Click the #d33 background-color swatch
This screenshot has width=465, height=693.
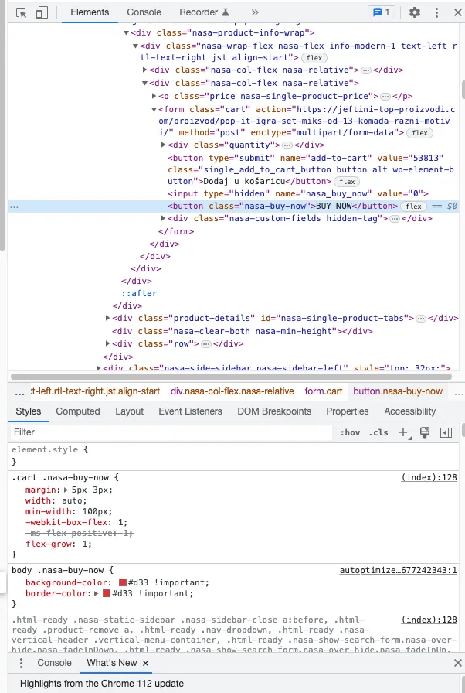tap(123, 582)
